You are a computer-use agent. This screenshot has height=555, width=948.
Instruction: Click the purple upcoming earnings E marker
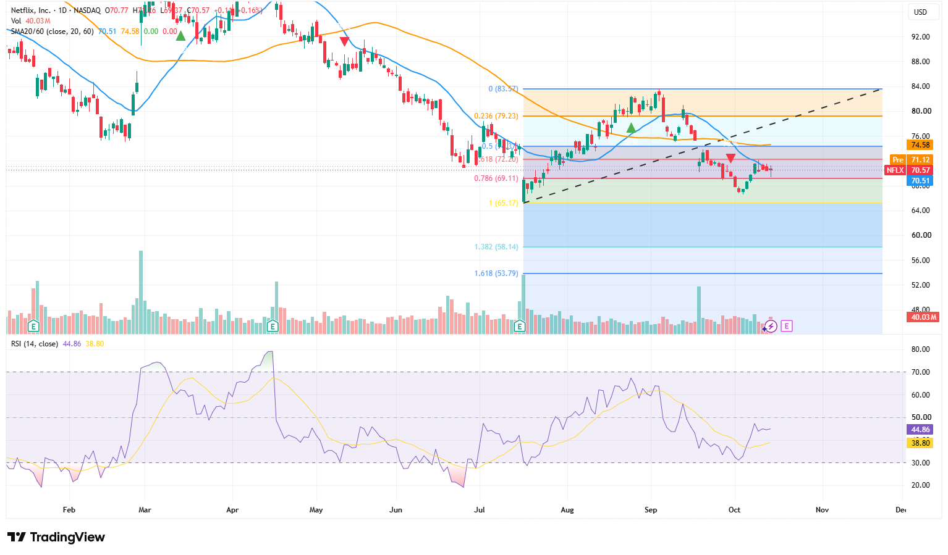pos(787,326)
